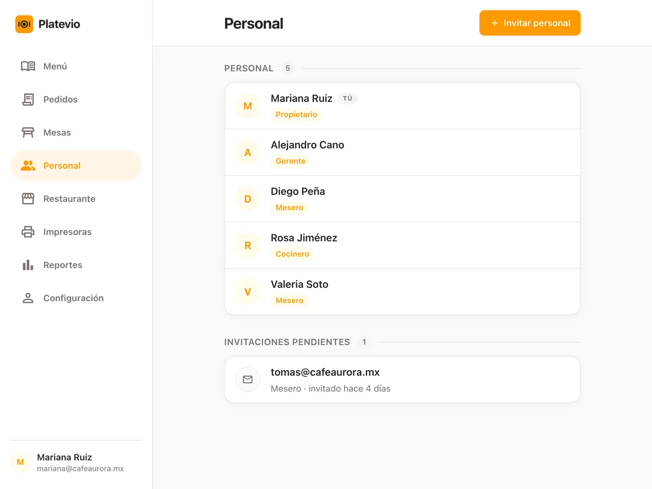Click Diego Peña's name

[298, 191]
